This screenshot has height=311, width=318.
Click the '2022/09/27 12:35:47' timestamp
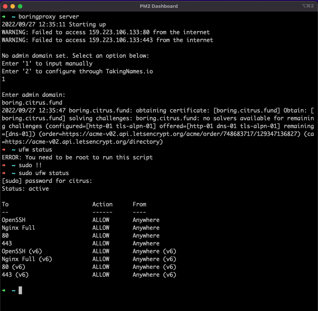pyautogui.click(x=34, y=110)
